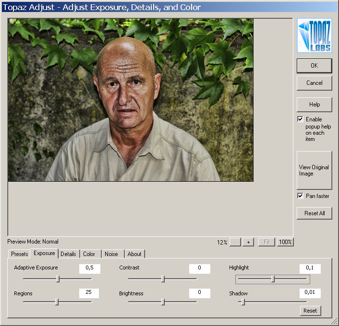Select the Color tab

pos(89,254)
